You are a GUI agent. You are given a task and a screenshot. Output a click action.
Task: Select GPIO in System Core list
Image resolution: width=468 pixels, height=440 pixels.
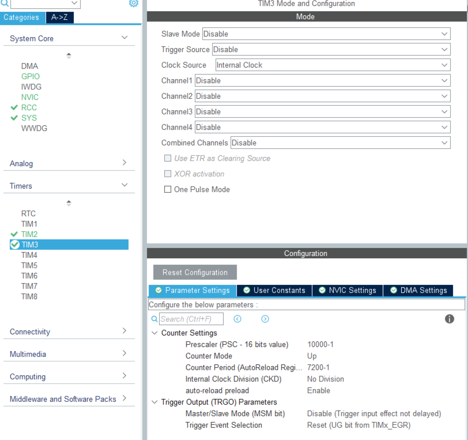30,76
